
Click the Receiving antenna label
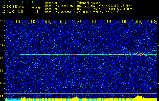58,12
